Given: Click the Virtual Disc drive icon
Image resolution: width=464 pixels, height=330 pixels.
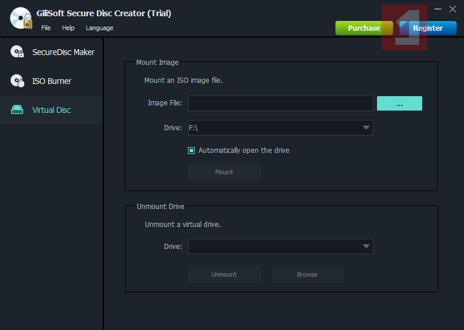Looking at the screenshot, I should tap(17, 109).
